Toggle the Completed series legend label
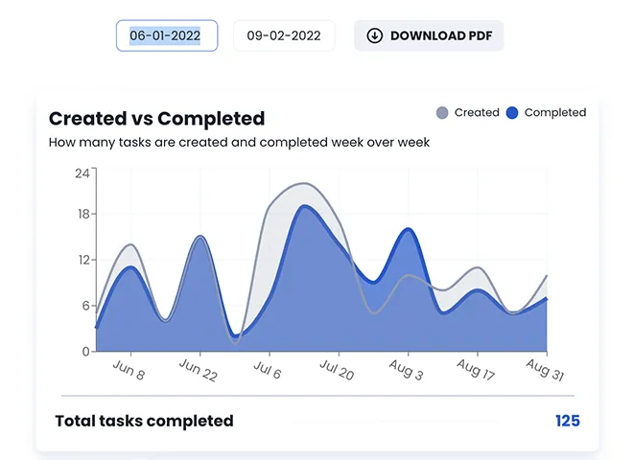The image size is (633, 460). coord(554,113)
